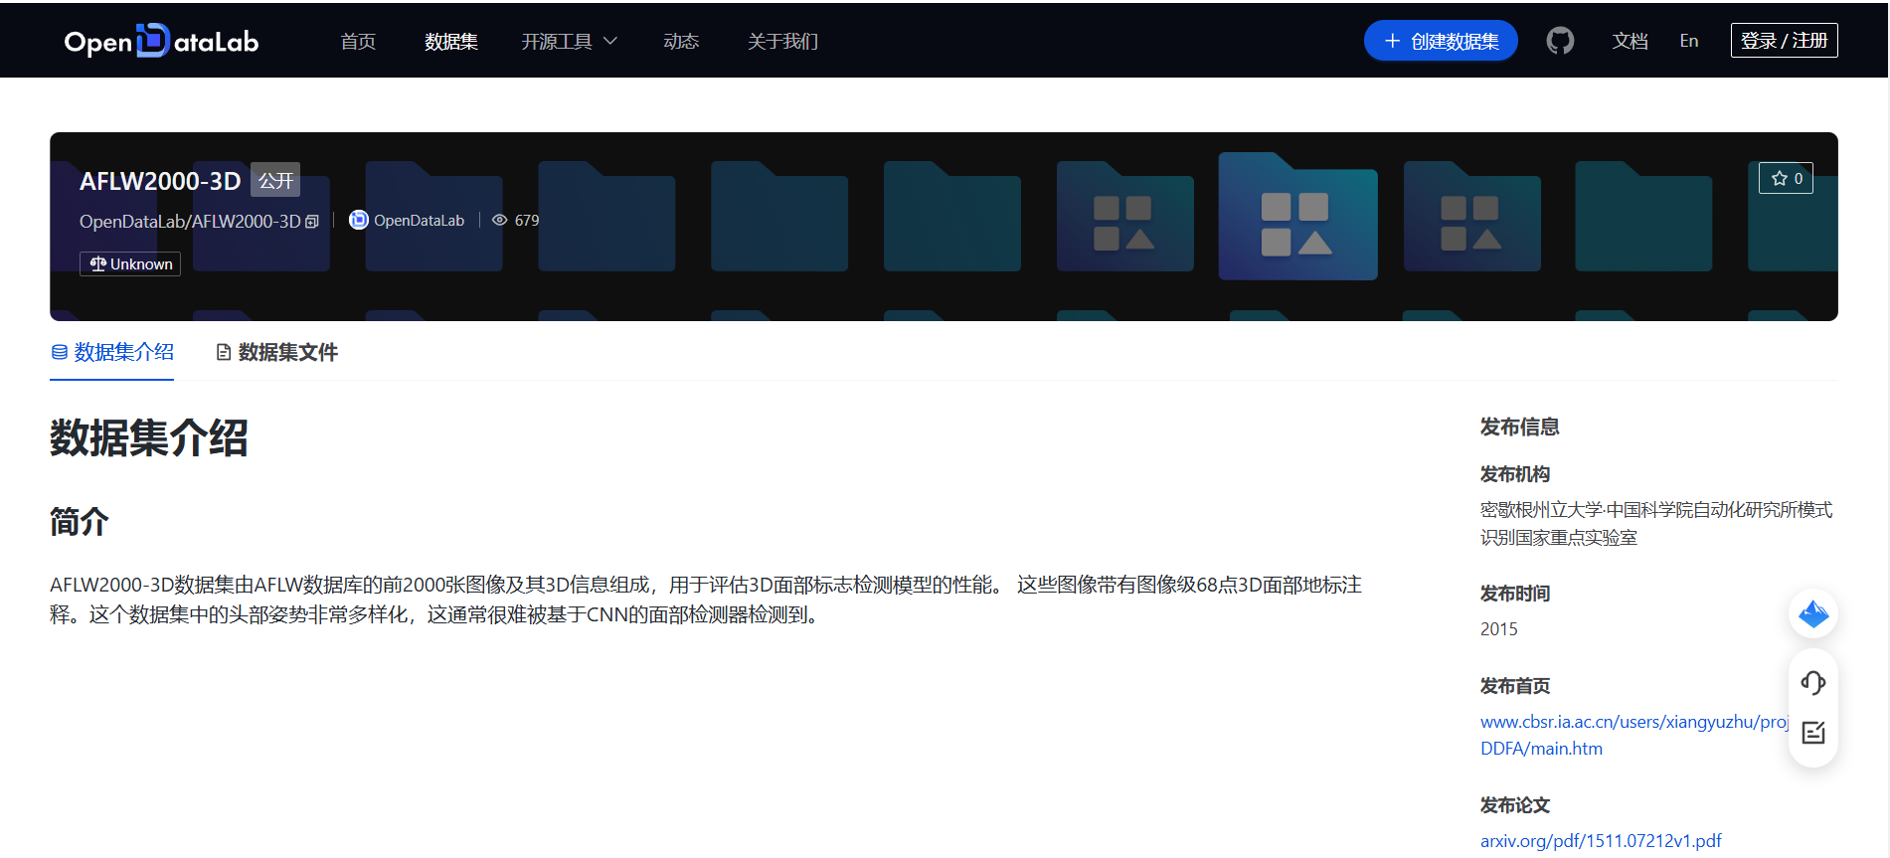Screen dimensions: 1890x858
Task: Open the 文档 link
Action: (1631, 41)
